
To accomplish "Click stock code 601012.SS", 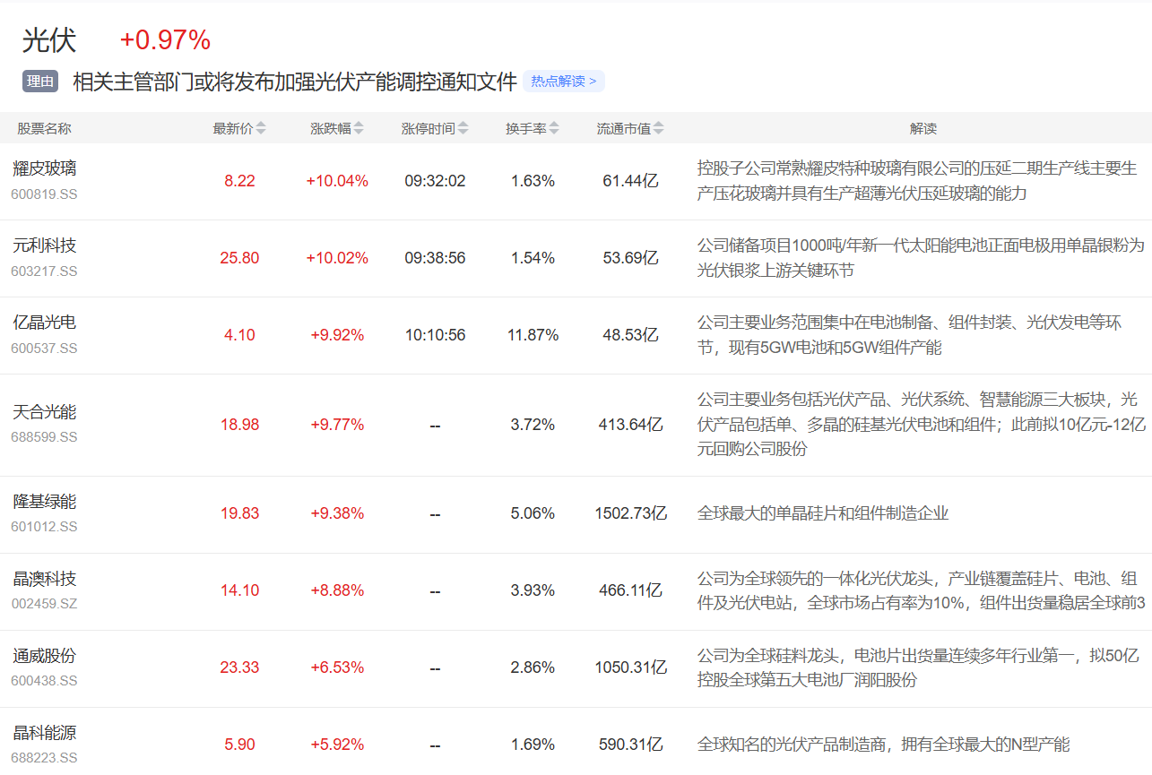I will [45, 527].
